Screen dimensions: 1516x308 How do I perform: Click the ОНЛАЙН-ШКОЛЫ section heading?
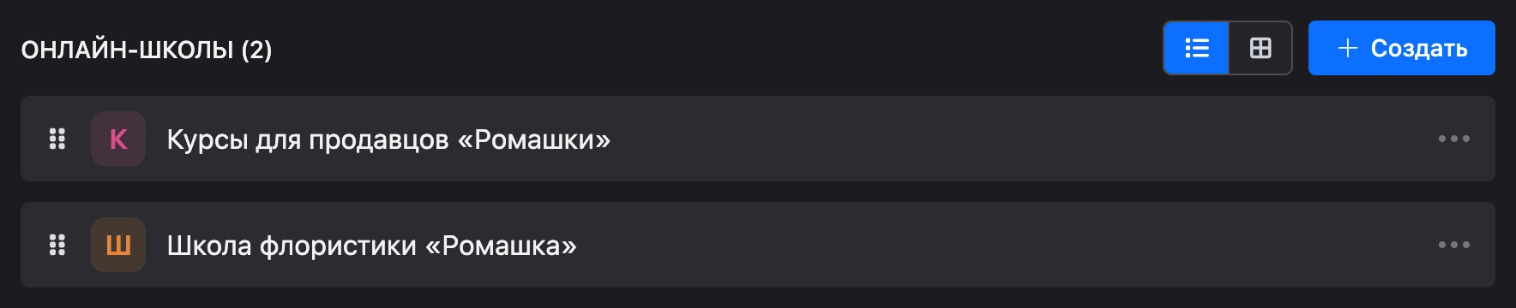pyautogui.click(x=127, y=50)
